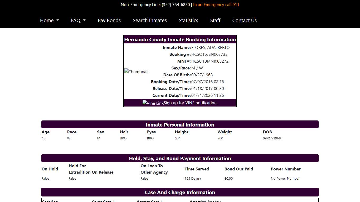The height and width of the screenshot is (202, 360).
Task: Select the Case And Charge Information header
Action: (180, 192)
